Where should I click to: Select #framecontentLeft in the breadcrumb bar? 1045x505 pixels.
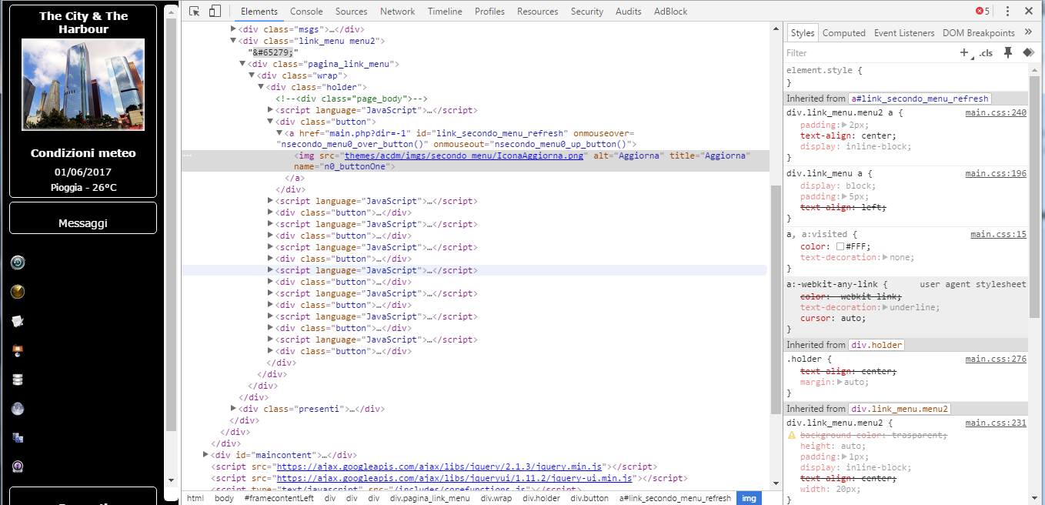click(278, 498)
